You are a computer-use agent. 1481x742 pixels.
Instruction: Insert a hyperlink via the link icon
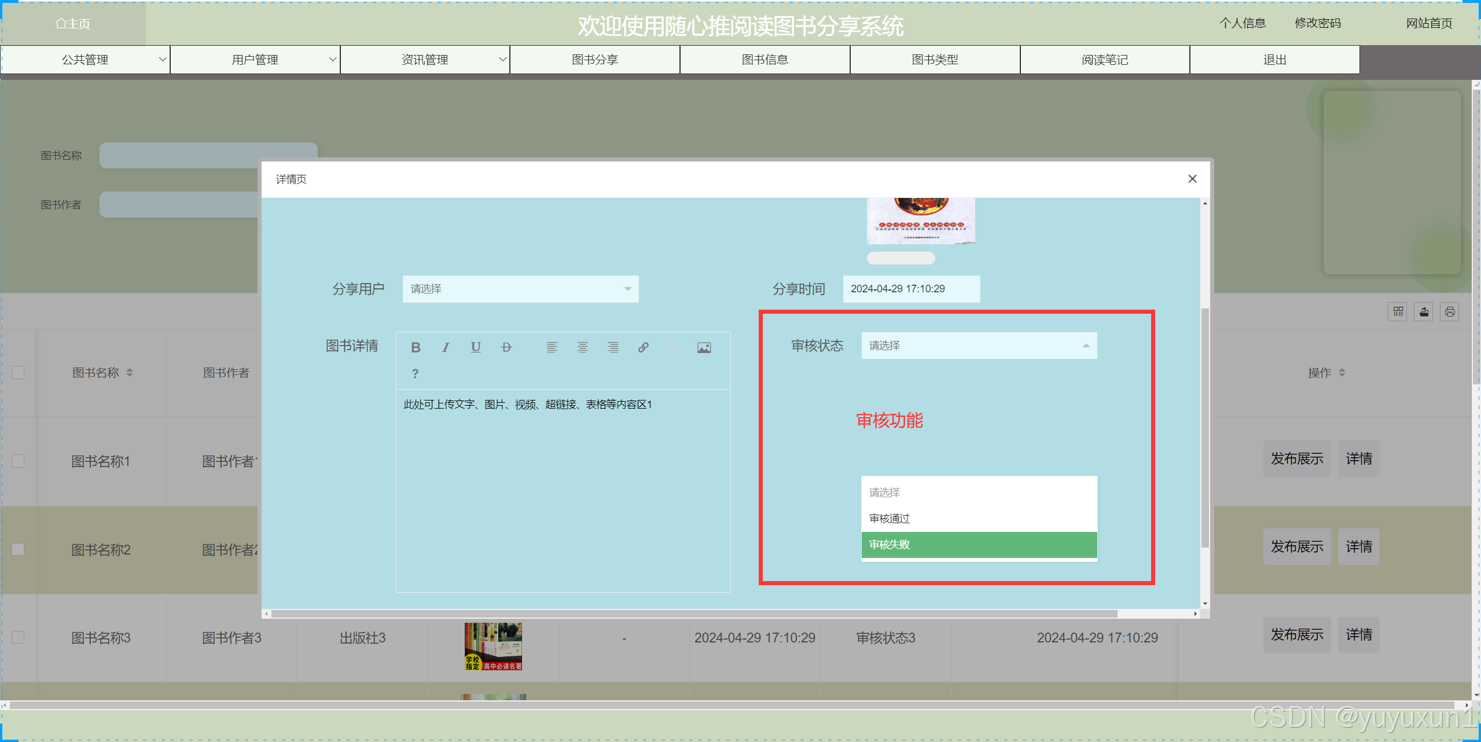click(643, 347)
